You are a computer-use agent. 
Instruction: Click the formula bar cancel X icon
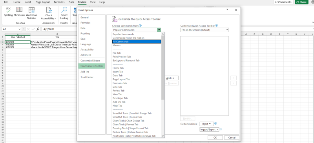pyautogui.click(x=28, y=29)
